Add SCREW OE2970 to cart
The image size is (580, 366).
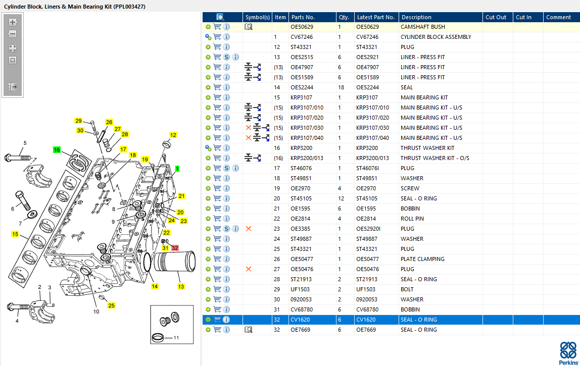pos(217,188)
